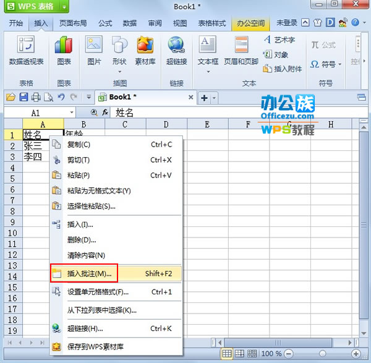Image resolution: width=371 pixels, height=363 pixels.
Task: Click the Name Box showing A1
Action: point(36,113)
